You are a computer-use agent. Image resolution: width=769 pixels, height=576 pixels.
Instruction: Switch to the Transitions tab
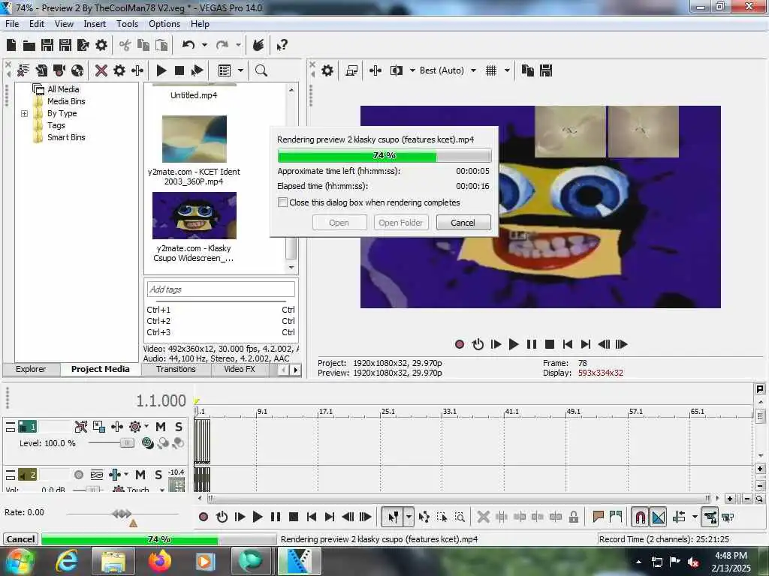[176, 369]
